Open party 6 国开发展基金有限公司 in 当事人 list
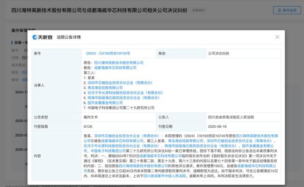 105,103
